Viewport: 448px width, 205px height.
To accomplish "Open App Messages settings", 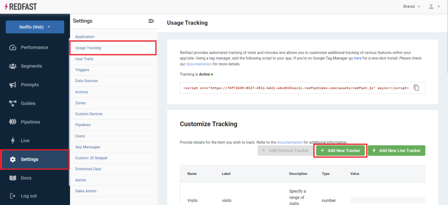I will 88,147.
